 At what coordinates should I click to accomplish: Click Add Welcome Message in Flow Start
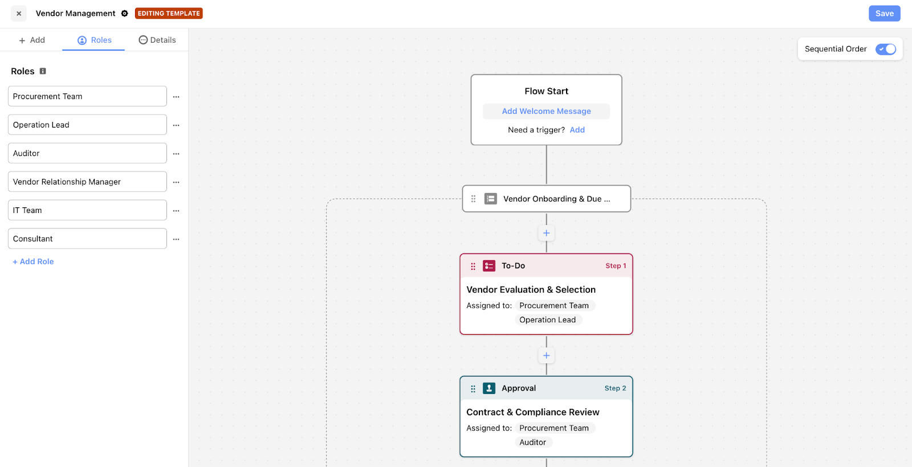(546, 111)
